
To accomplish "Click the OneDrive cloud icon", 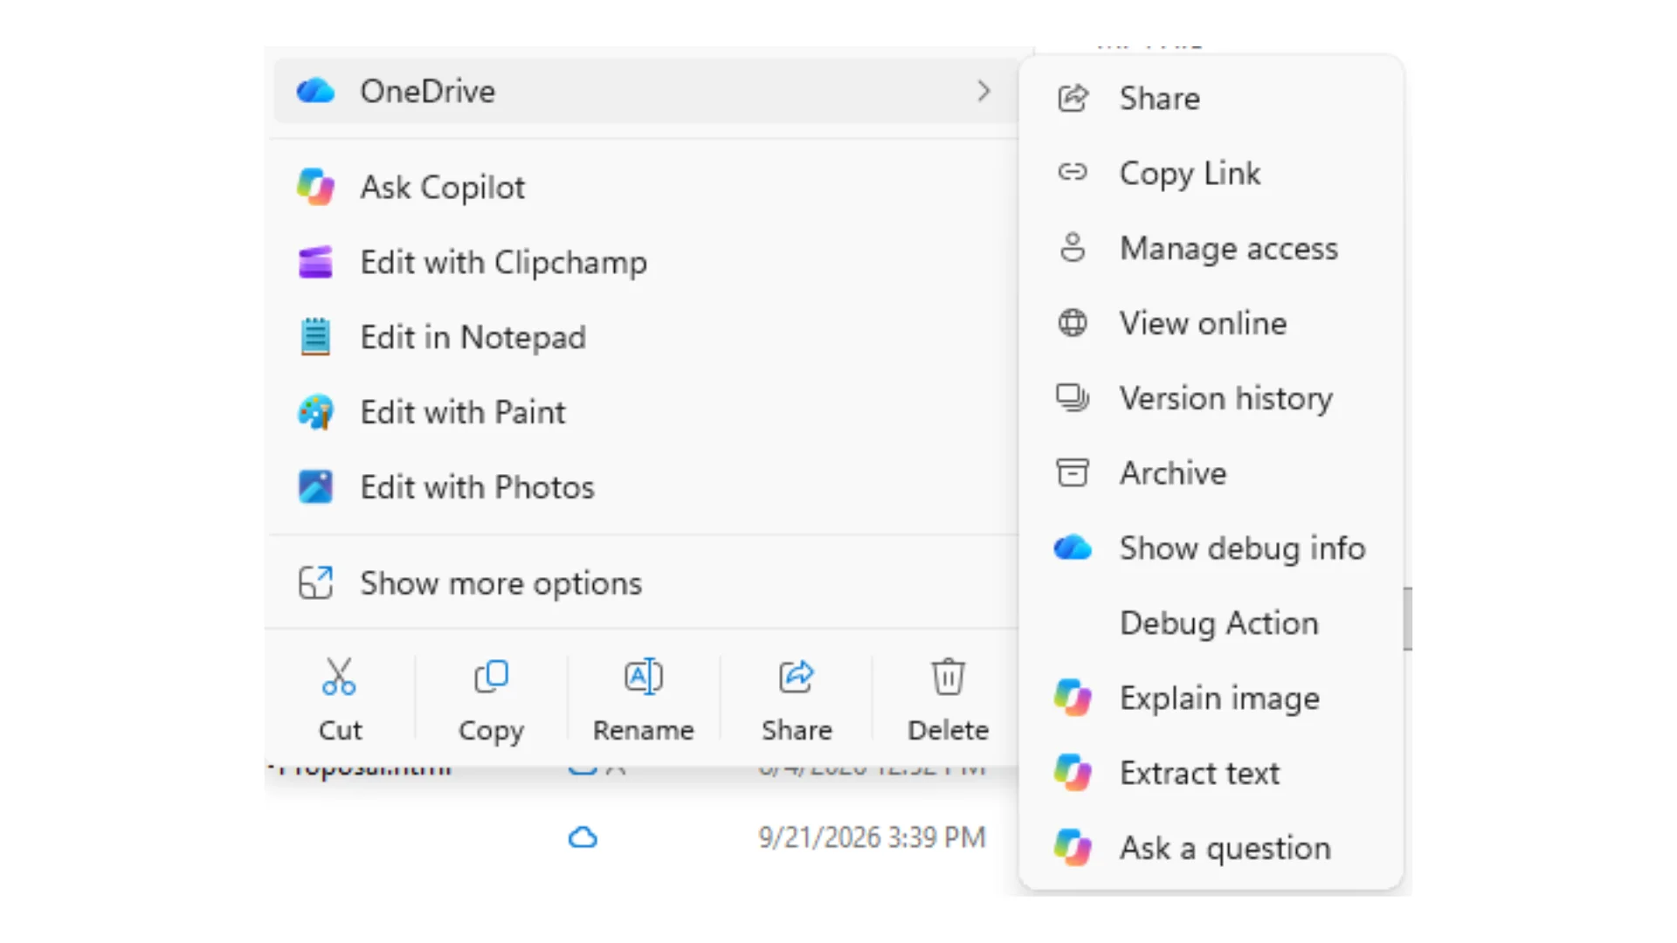I will (x=315, y=91).
